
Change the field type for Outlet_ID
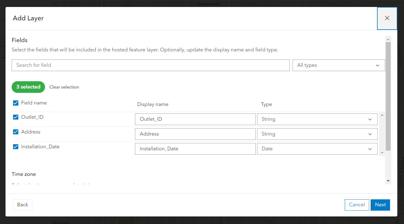point(317,119)
